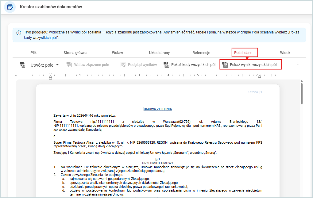Click list item 'zajmowania się sprawami gospodarczymi Zlecającego'
Screen dimensions: 313x198
pos(110,179)
